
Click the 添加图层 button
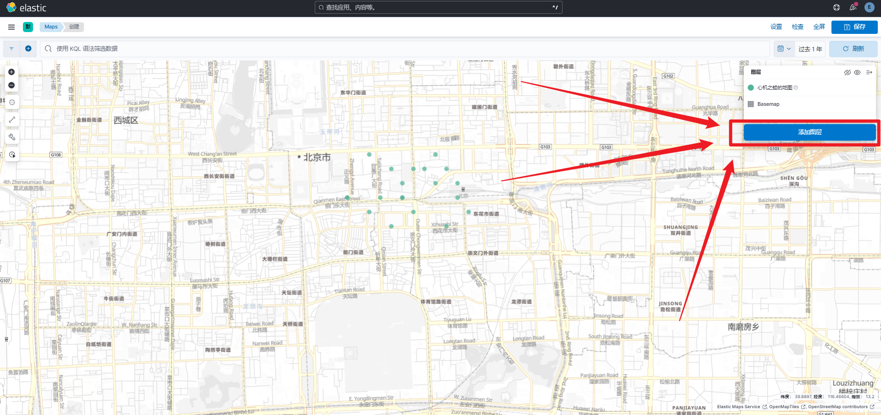[809, 132]
